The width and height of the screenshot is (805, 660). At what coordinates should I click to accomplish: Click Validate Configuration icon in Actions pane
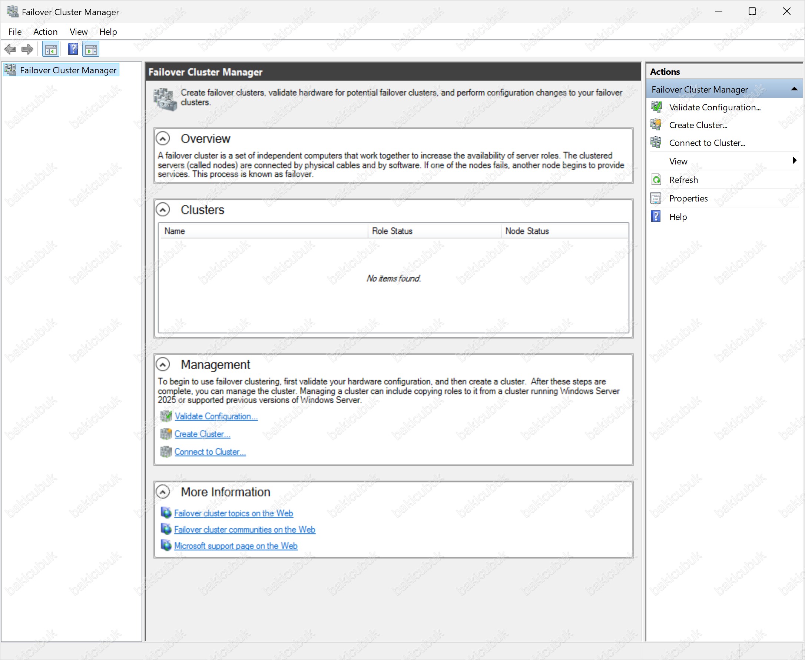656,107
